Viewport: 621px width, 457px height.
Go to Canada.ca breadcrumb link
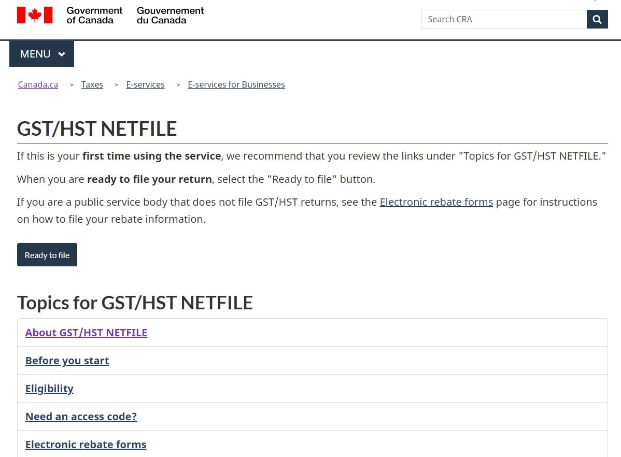pos(38,84)
